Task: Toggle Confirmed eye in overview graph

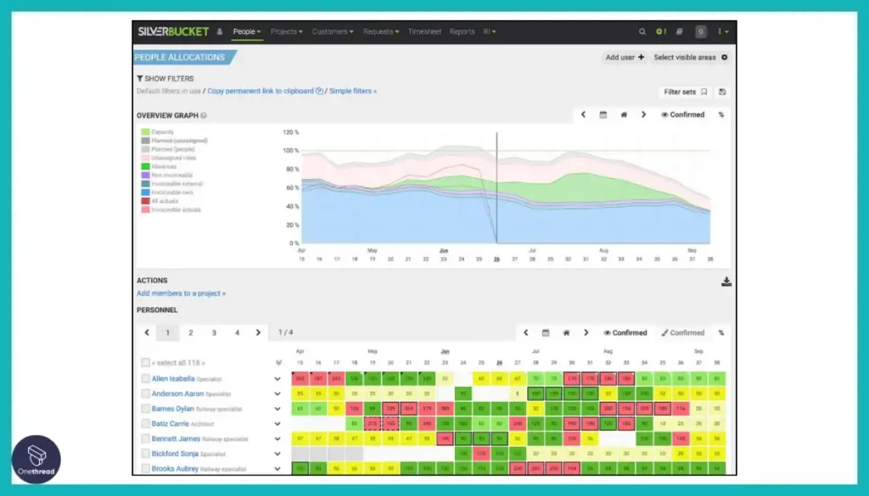Action: tap(682, 114)
